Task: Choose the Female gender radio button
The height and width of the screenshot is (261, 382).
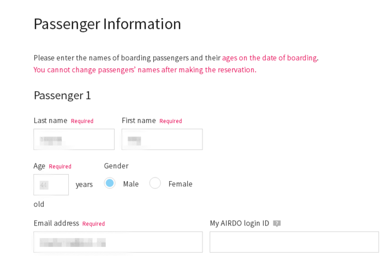Action: (x=155, y=183)
